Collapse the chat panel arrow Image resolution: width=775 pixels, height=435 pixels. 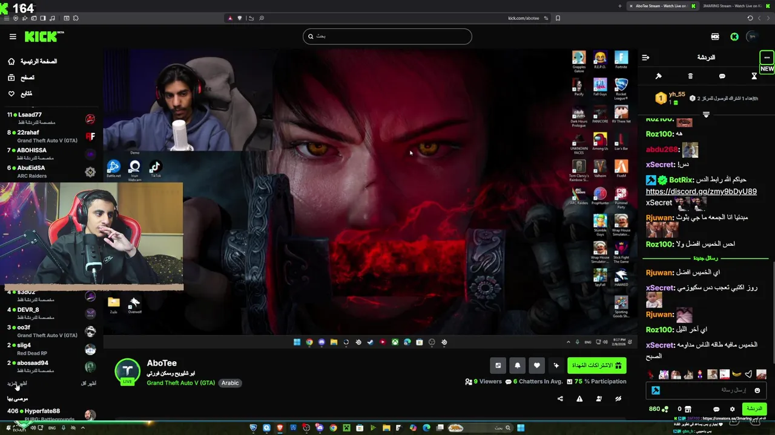[645, 57]
